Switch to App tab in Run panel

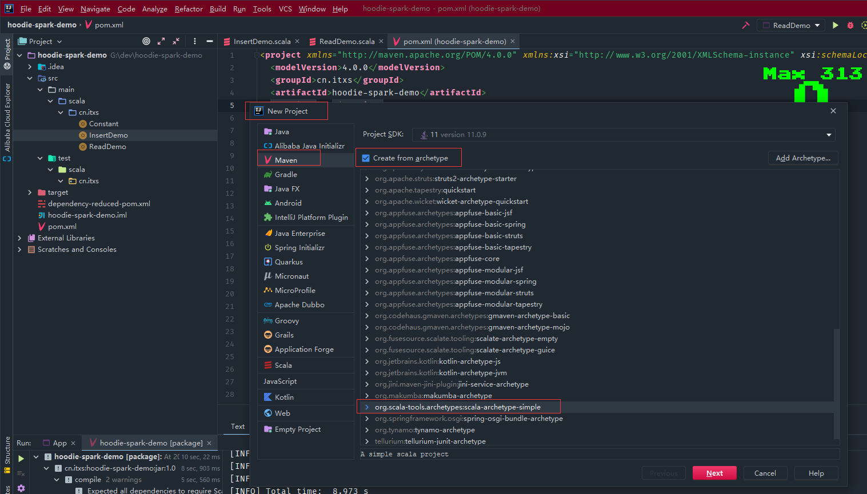point(59,443)
